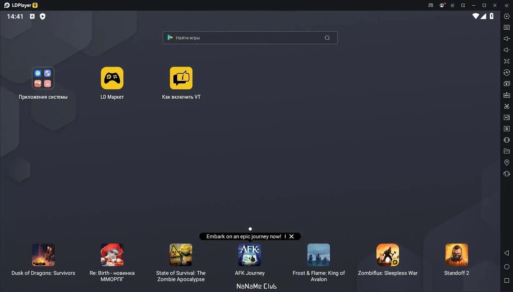Open the multi-instance manager sidebar icon
This screenshot has height=292, width=513.
pos(507,84)
